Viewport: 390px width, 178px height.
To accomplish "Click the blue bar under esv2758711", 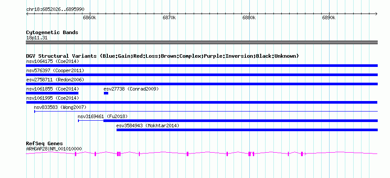I will click(x=202, y=84).
